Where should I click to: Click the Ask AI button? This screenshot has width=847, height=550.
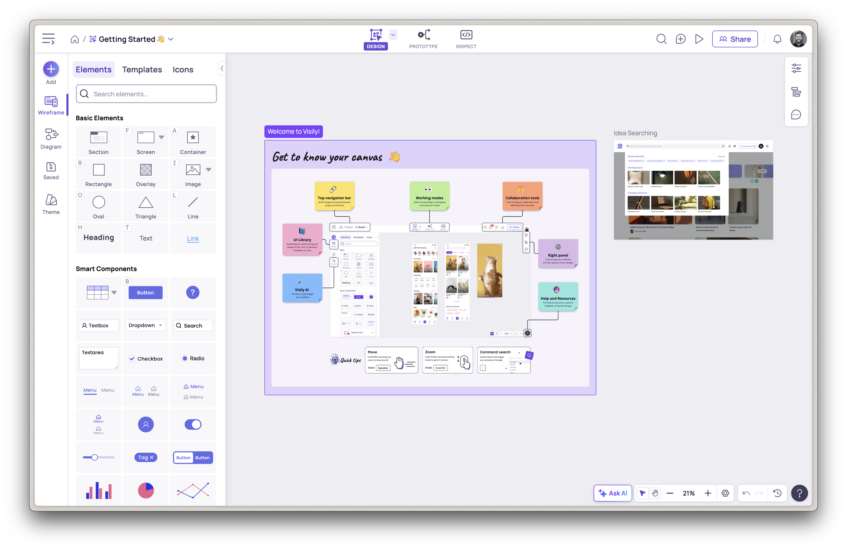tap(613, 493)
